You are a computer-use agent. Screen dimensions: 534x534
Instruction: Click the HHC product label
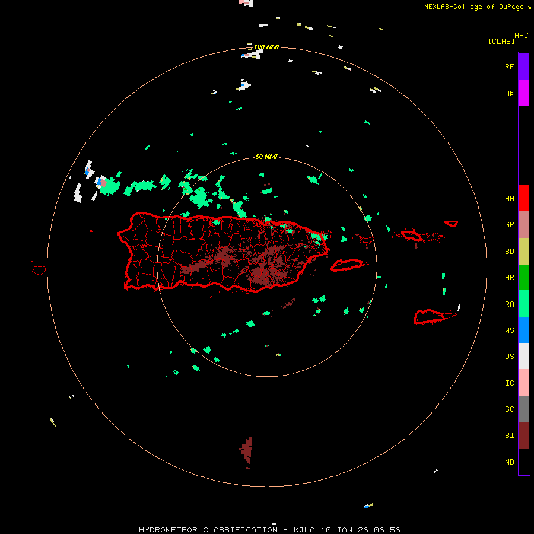pyautogui.click(x=522, y=36)
